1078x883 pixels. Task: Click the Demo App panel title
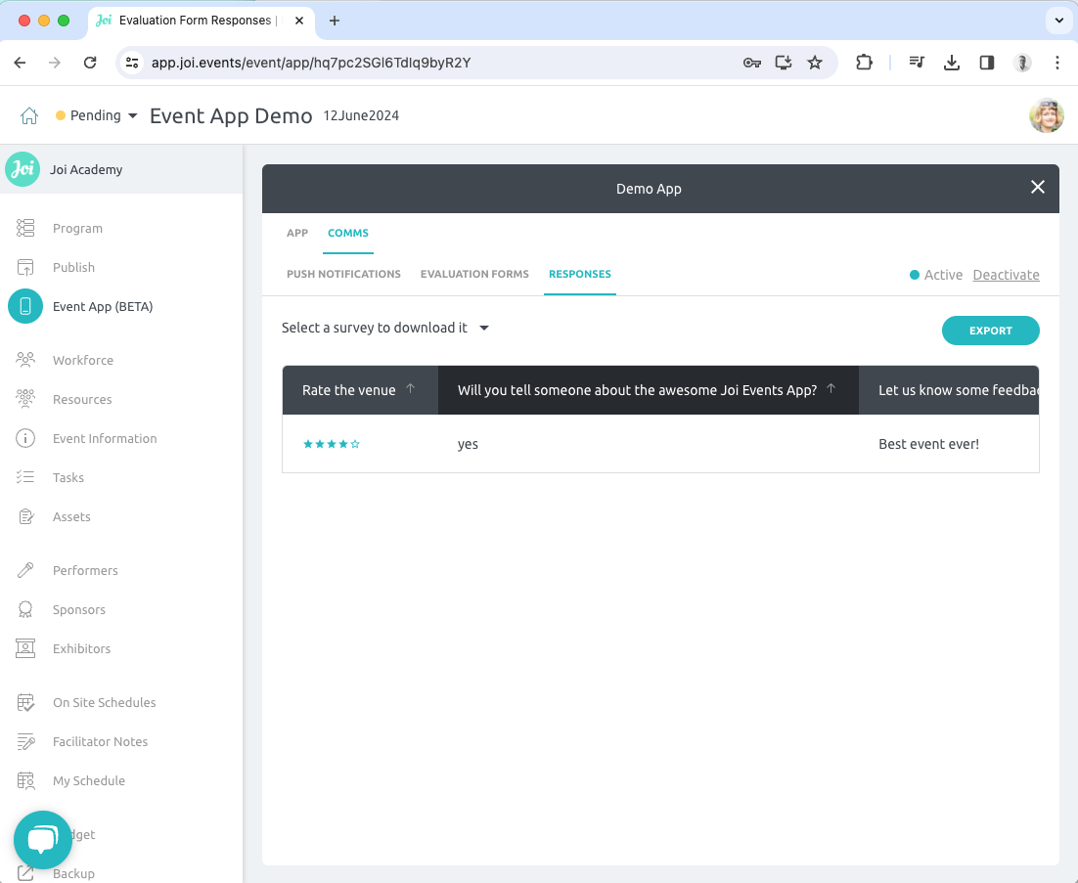[x=649, y=189]
